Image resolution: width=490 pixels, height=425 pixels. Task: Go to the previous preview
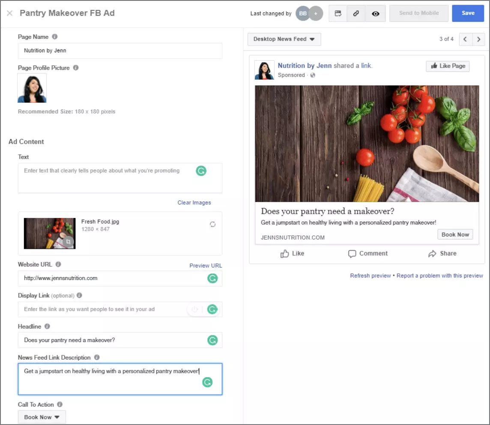[x=465, y=39]
